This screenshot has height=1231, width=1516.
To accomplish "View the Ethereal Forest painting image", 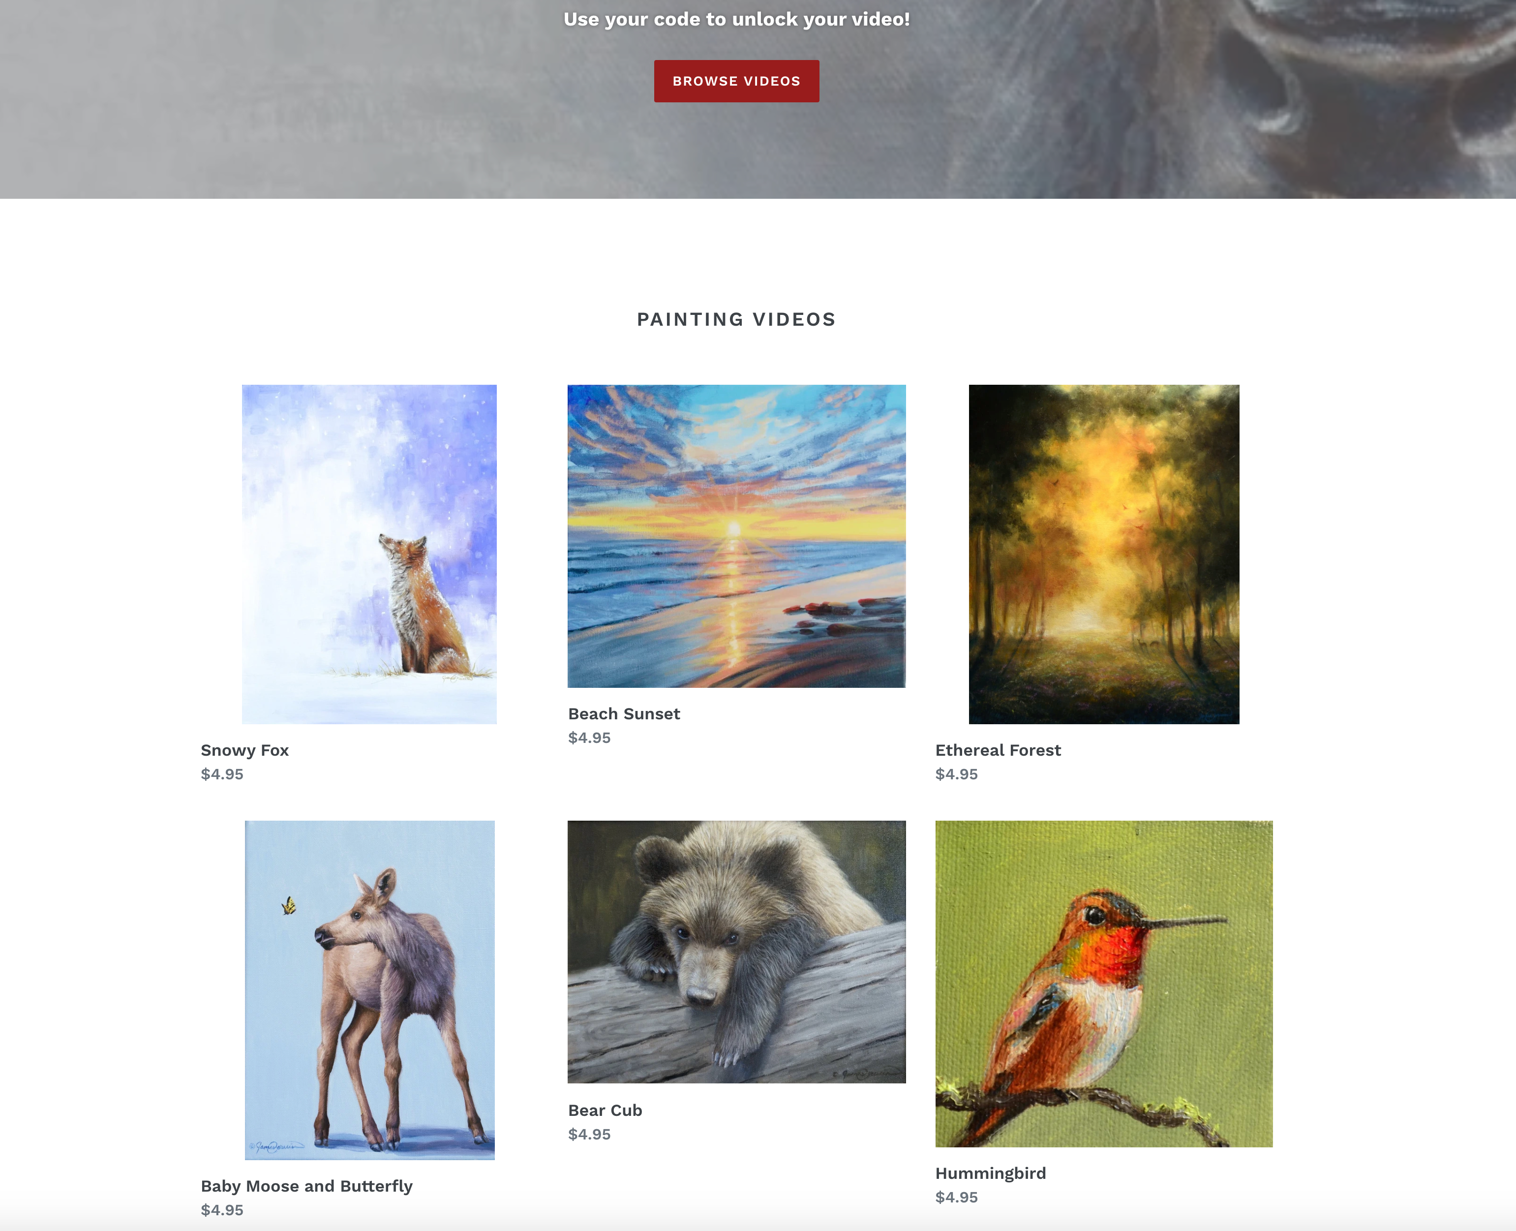I will 1103,554.
